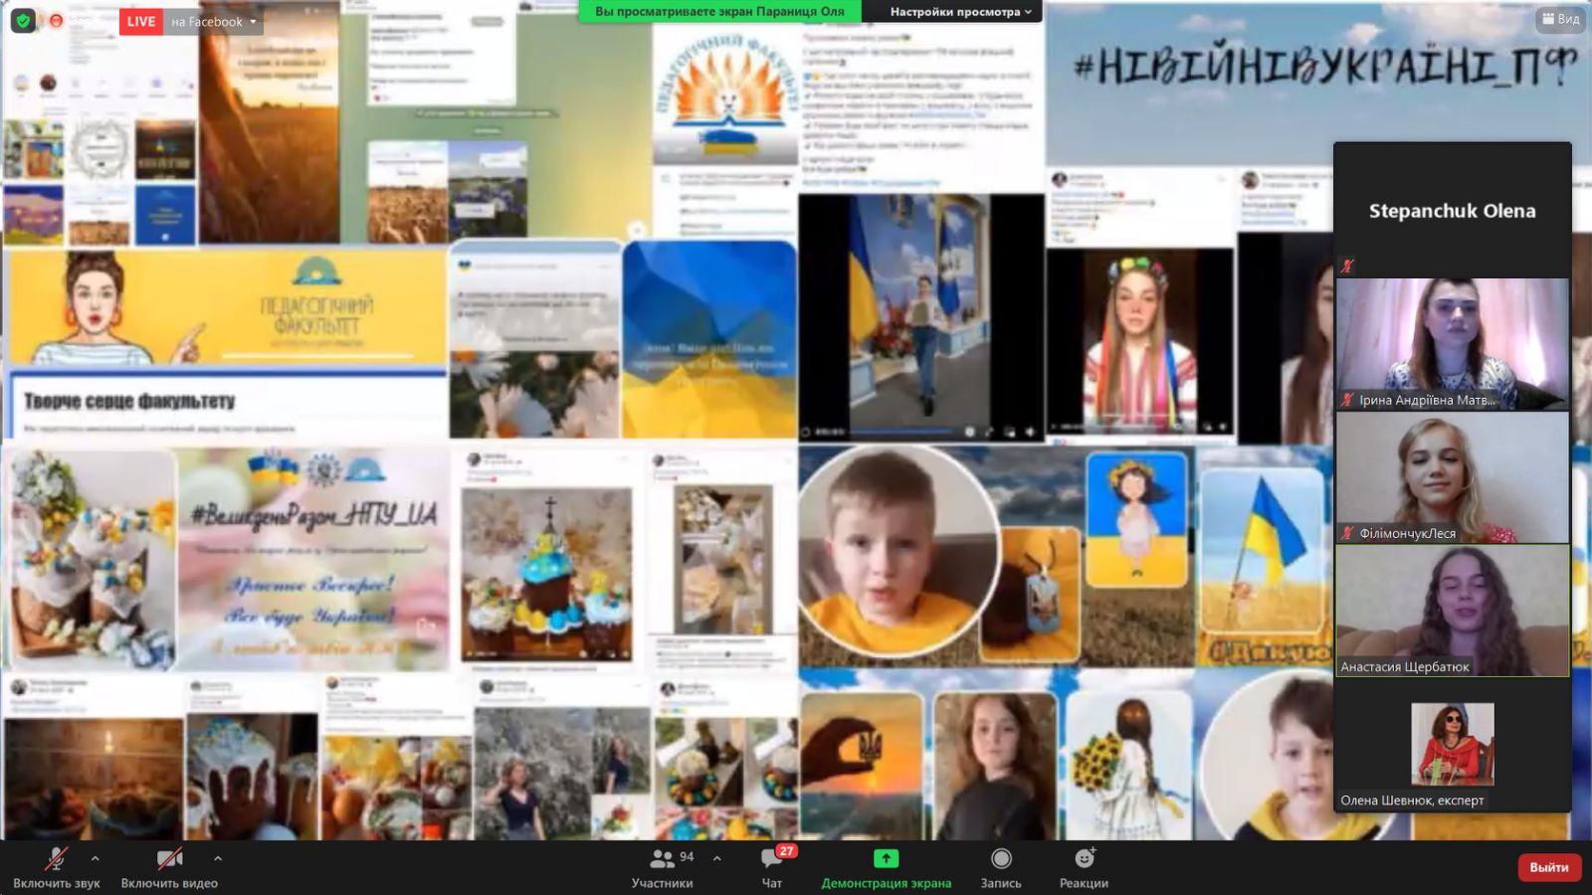Open the Реакции reactions menu

1084,867
